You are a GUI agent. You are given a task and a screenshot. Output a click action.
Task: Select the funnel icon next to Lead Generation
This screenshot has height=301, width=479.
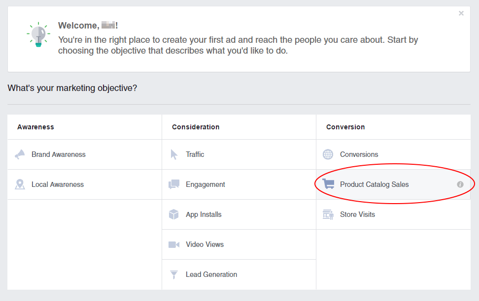click(x=174, y=274)
